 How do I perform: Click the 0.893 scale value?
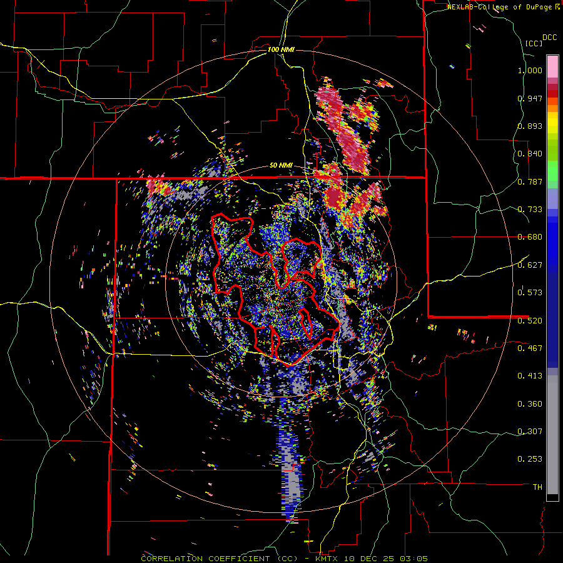tap(530, 126)
